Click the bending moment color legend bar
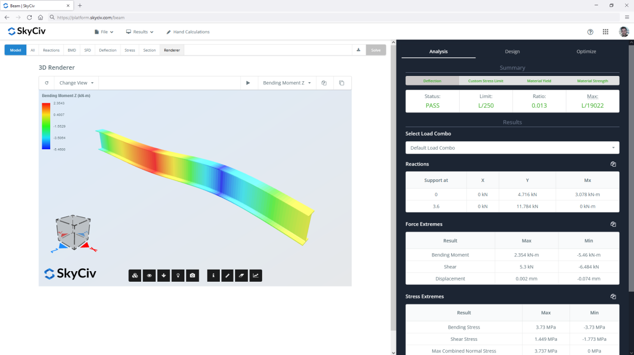The height and width of the screenshot is (355, 634). (x=46, y=126)
